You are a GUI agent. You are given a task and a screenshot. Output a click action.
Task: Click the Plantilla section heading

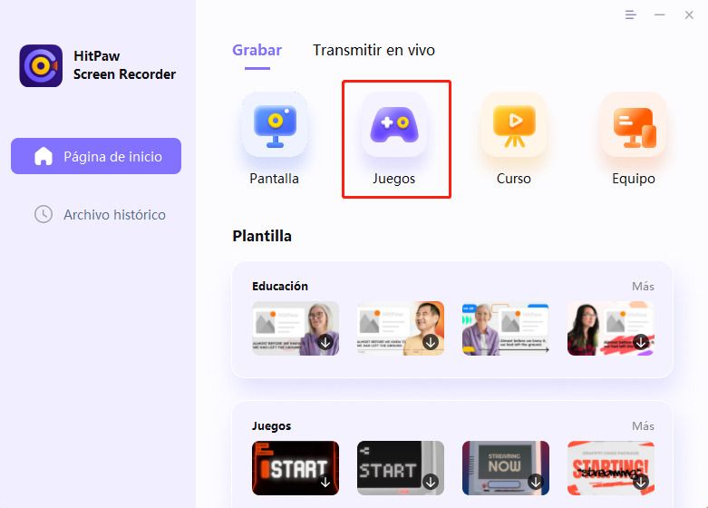262,236
